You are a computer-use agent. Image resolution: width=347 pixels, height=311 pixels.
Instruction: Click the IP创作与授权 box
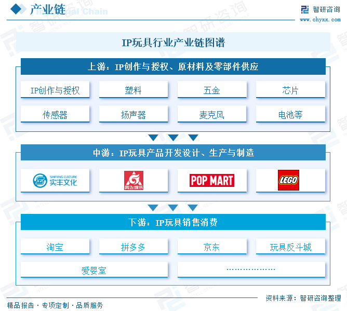tap(55, 90)
